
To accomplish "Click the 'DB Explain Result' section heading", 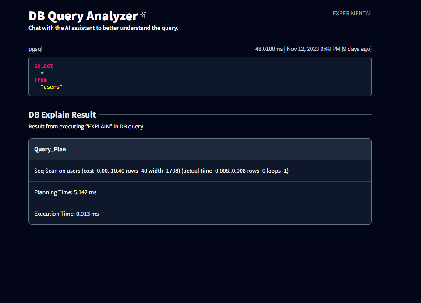I will [62, 115].
